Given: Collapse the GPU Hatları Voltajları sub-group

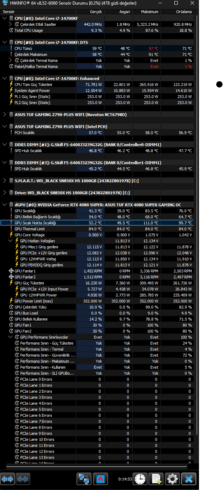Looking at the screenshot, I should 10,241.
